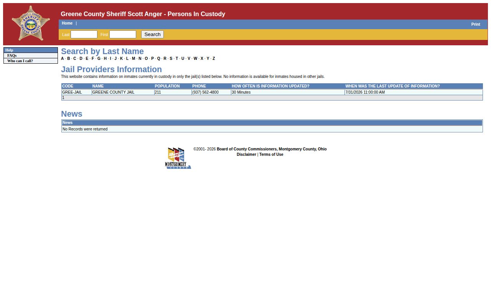
Task: Search last names starting with Q
Action: pos(159,59)
